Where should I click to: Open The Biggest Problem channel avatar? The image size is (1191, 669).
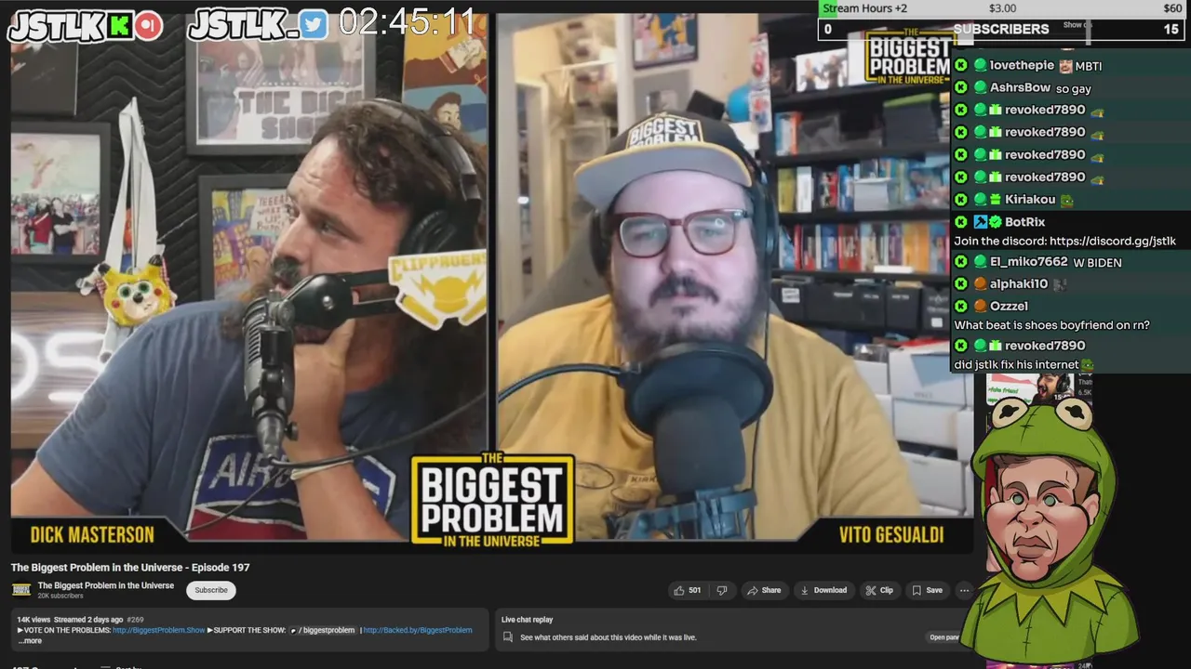point(21,590)
